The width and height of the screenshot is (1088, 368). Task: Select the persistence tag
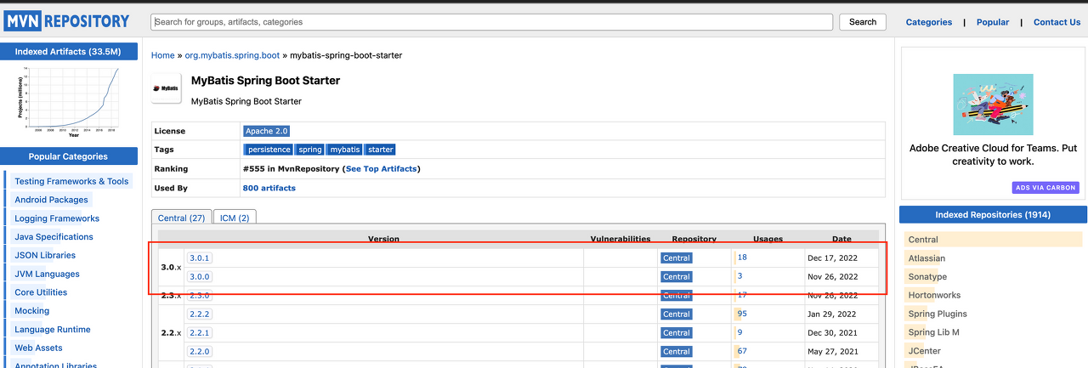(x=269, y=150)
